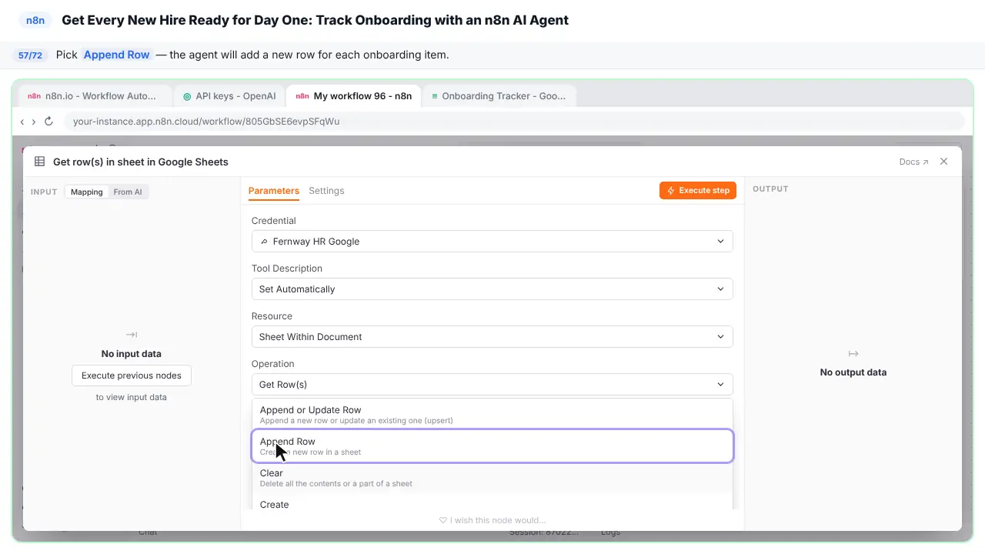Click Execute previous nodes button
985x554 pixels.
point(132,375)
